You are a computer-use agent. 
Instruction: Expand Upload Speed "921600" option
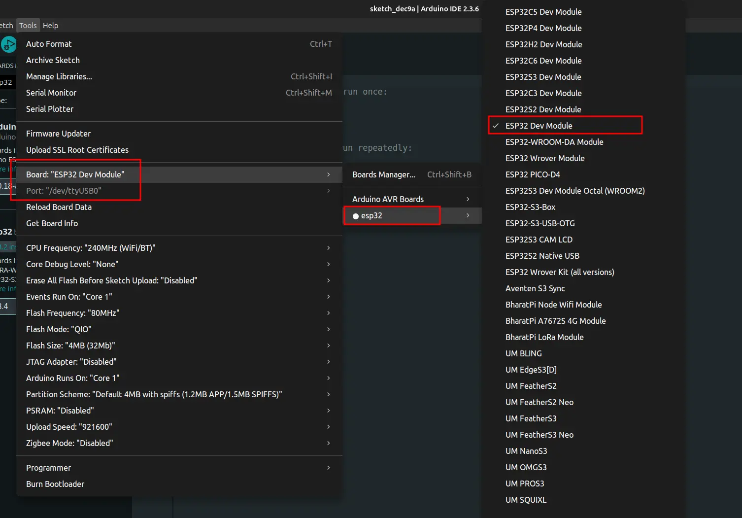[x=179, y=427]
